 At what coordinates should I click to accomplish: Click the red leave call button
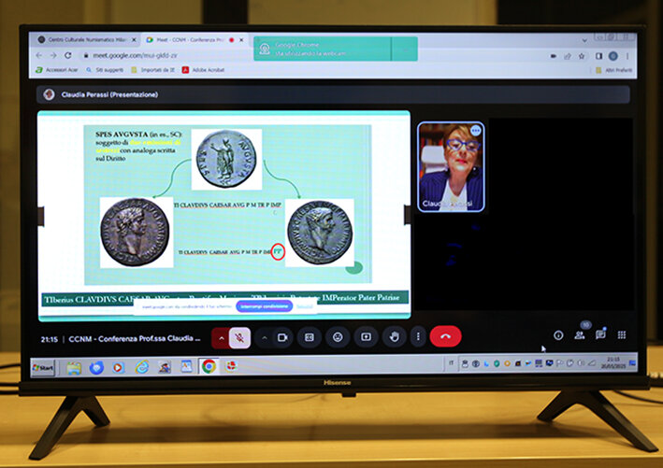tap(446, 337)
